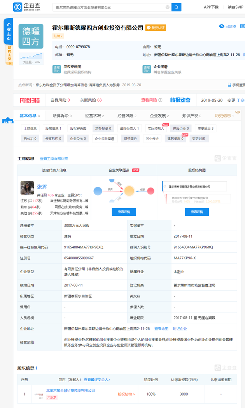245x408 pixels.
Task: Open 股权穿透图 icon under phone info
Action: [x=56, y=69]
